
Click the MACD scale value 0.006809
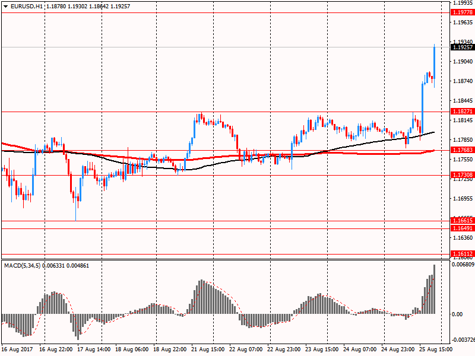coord(463,265)
